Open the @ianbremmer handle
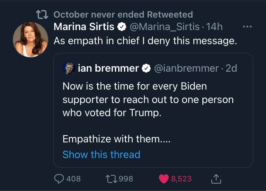 pos(187,68)
